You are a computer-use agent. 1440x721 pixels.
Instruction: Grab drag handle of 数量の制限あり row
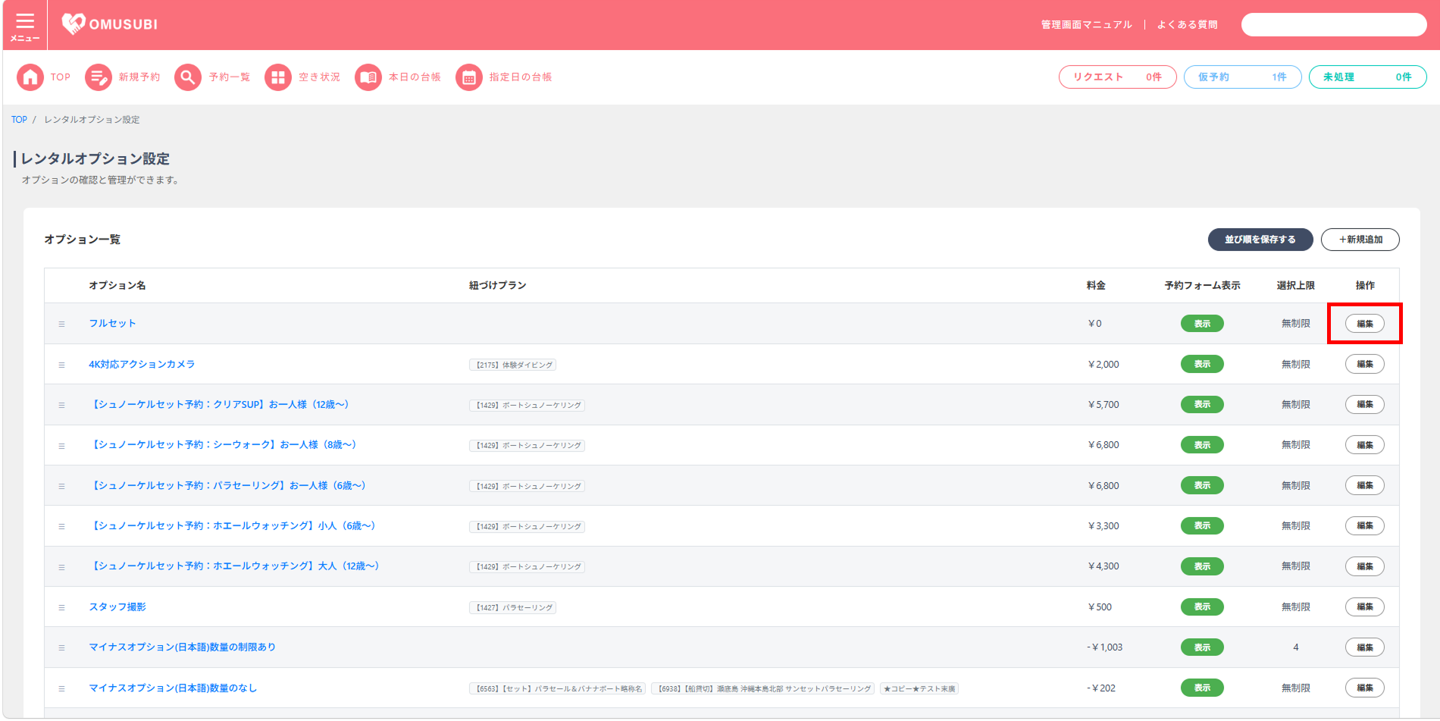pos(61,647)
